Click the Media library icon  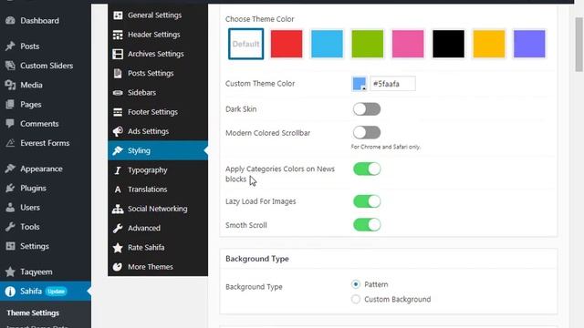click(x=10, y=85)
